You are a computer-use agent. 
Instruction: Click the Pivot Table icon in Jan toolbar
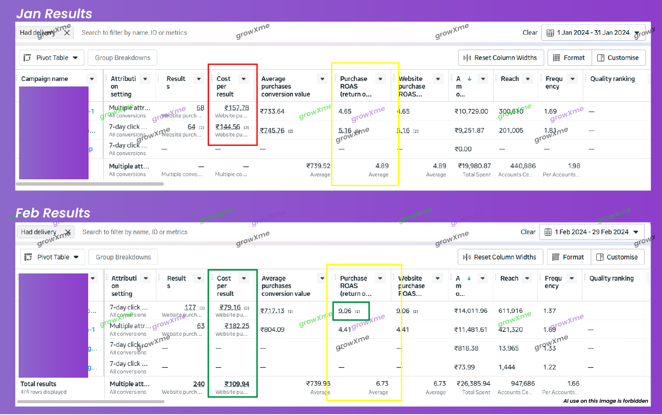(x=28, y=57)
